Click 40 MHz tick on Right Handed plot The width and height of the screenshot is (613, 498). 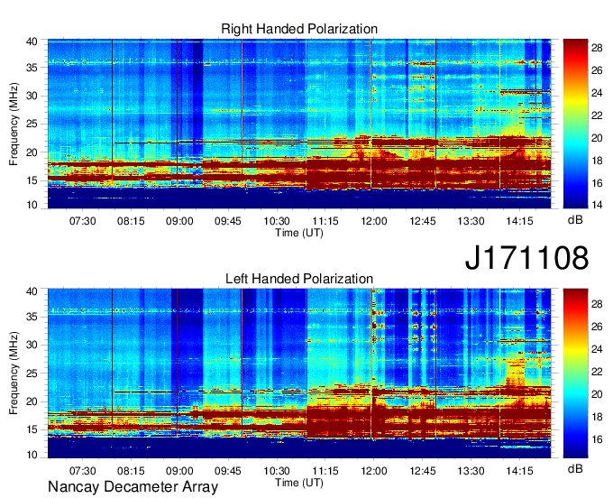(x=32, y=41)
